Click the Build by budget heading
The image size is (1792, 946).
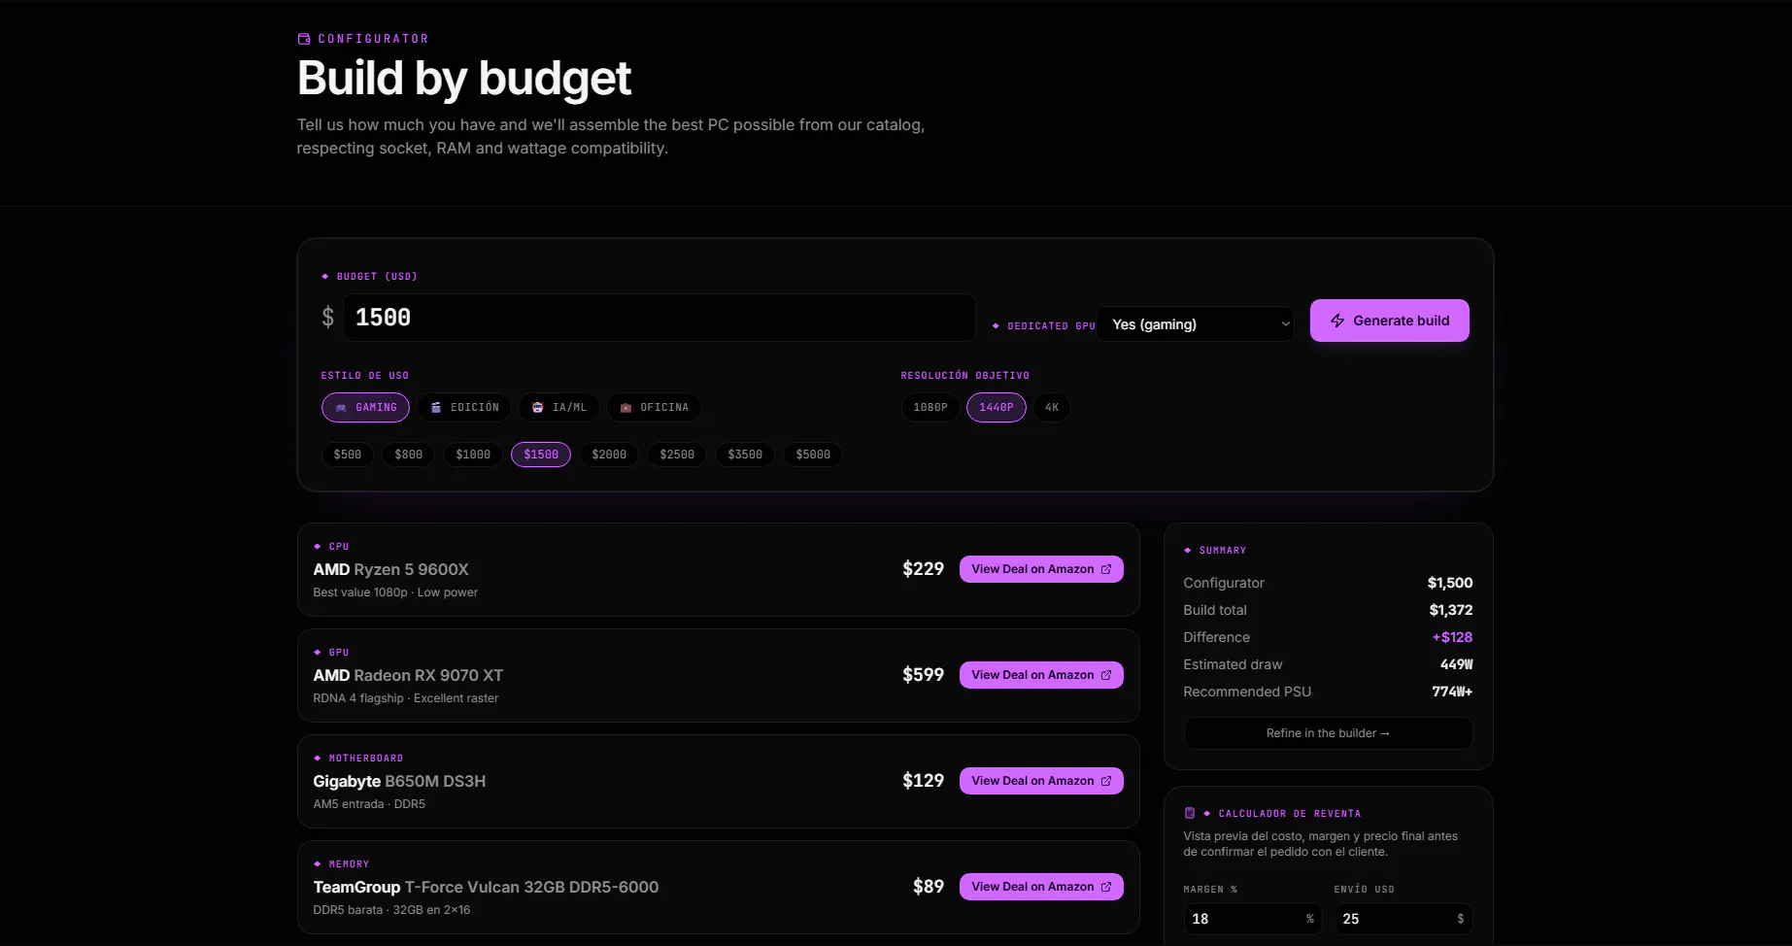click(464, 79)
